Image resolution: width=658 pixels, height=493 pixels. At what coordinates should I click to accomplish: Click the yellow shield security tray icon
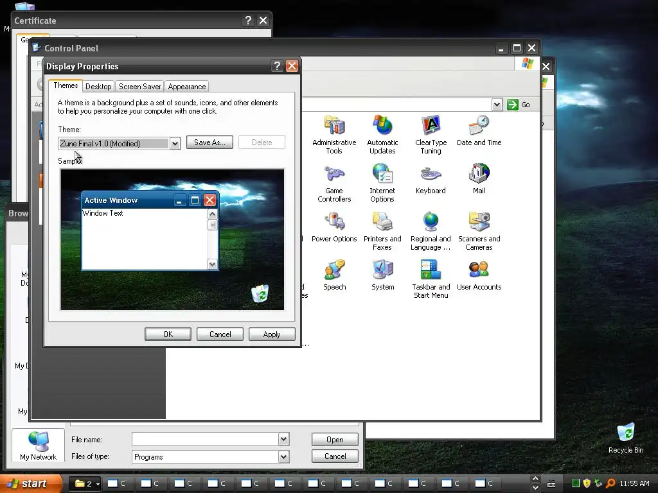point(587,483)
